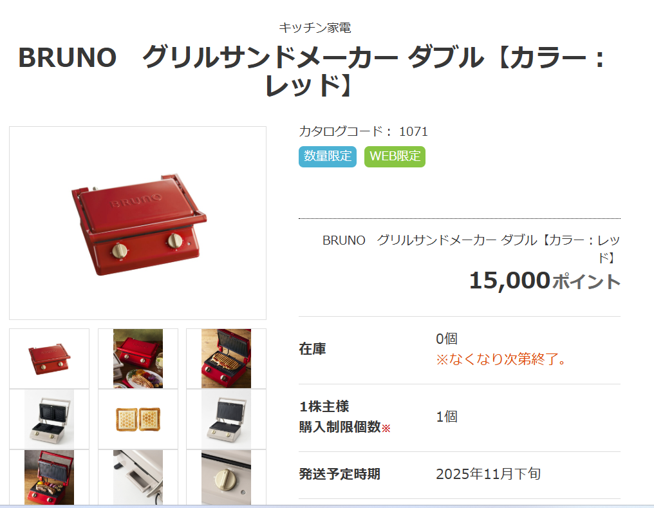Open the キッチン家電 category label

tap(315, 28)
